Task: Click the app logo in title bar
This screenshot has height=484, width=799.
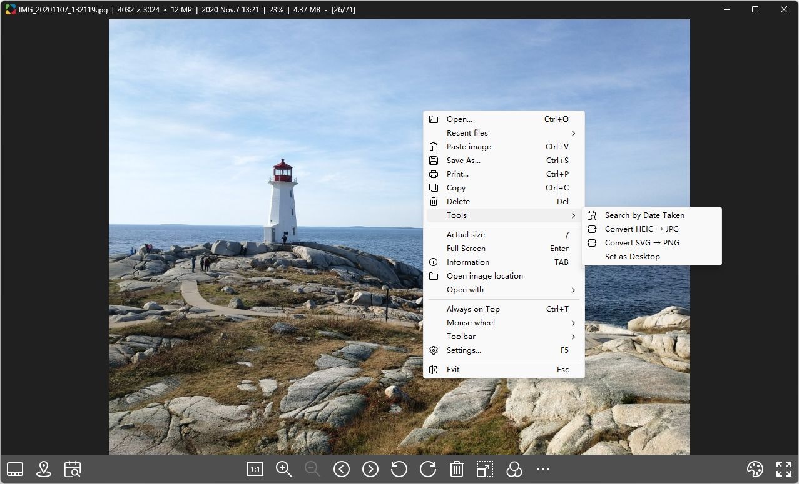Action: (x=10, y=9)
